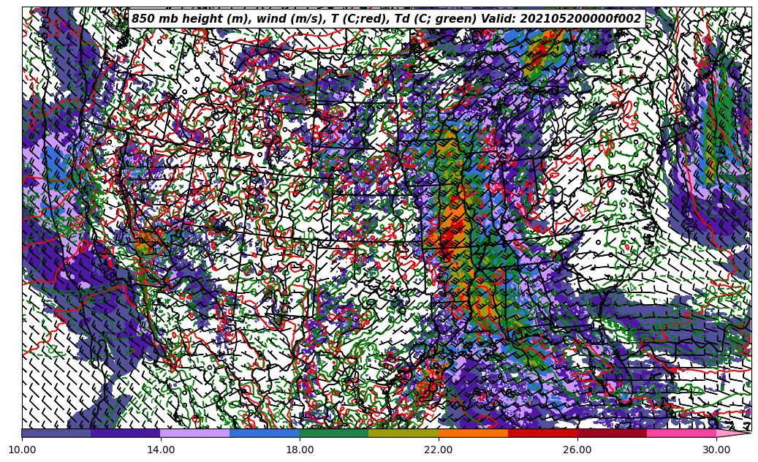The width and height of the screenshot is (758, 462).
Task: Click the colorbar's pointed right-end extension arrow
Action: click(x=733, y=433)
